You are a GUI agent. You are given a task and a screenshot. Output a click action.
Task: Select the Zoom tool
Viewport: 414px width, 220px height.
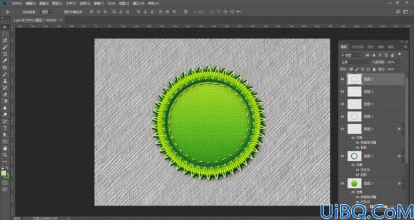click(x=5, y=155)
